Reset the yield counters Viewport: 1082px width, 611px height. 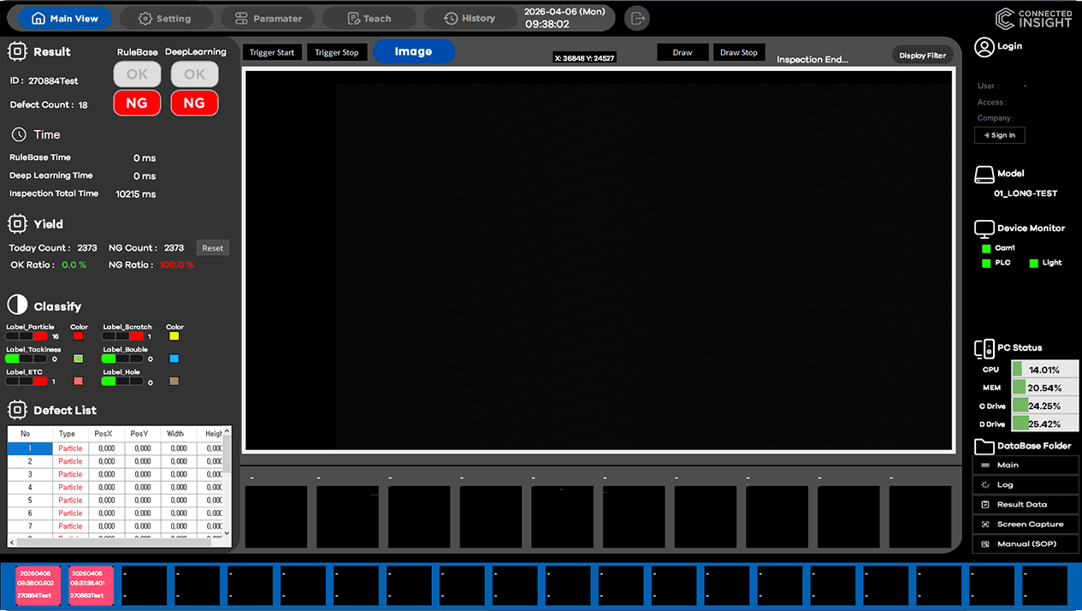click(x=213, y=248)
